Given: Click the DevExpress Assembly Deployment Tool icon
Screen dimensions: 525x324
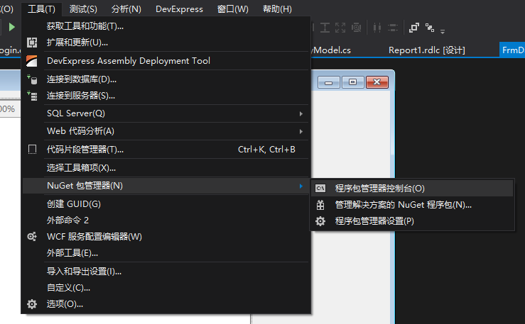Looking at the screenshot, I should [x=32, y=61].
